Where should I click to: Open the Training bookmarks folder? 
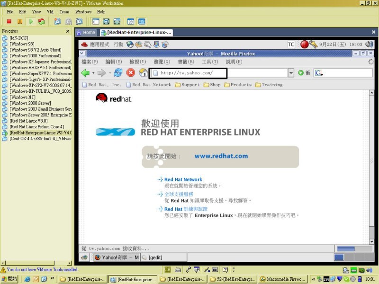coord(269,85)
